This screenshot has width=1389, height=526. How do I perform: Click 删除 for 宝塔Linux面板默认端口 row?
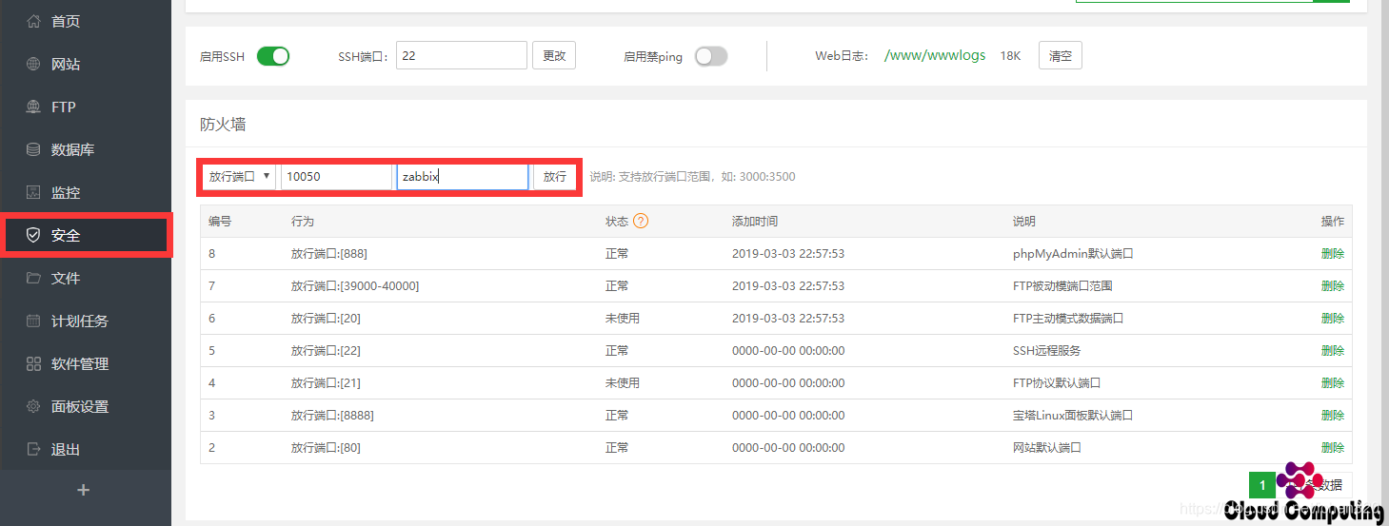click(x=1333, y=416)
